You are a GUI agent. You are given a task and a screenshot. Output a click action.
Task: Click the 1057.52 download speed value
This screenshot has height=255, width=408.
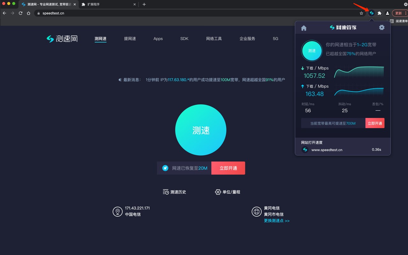[x=314, y=76]
